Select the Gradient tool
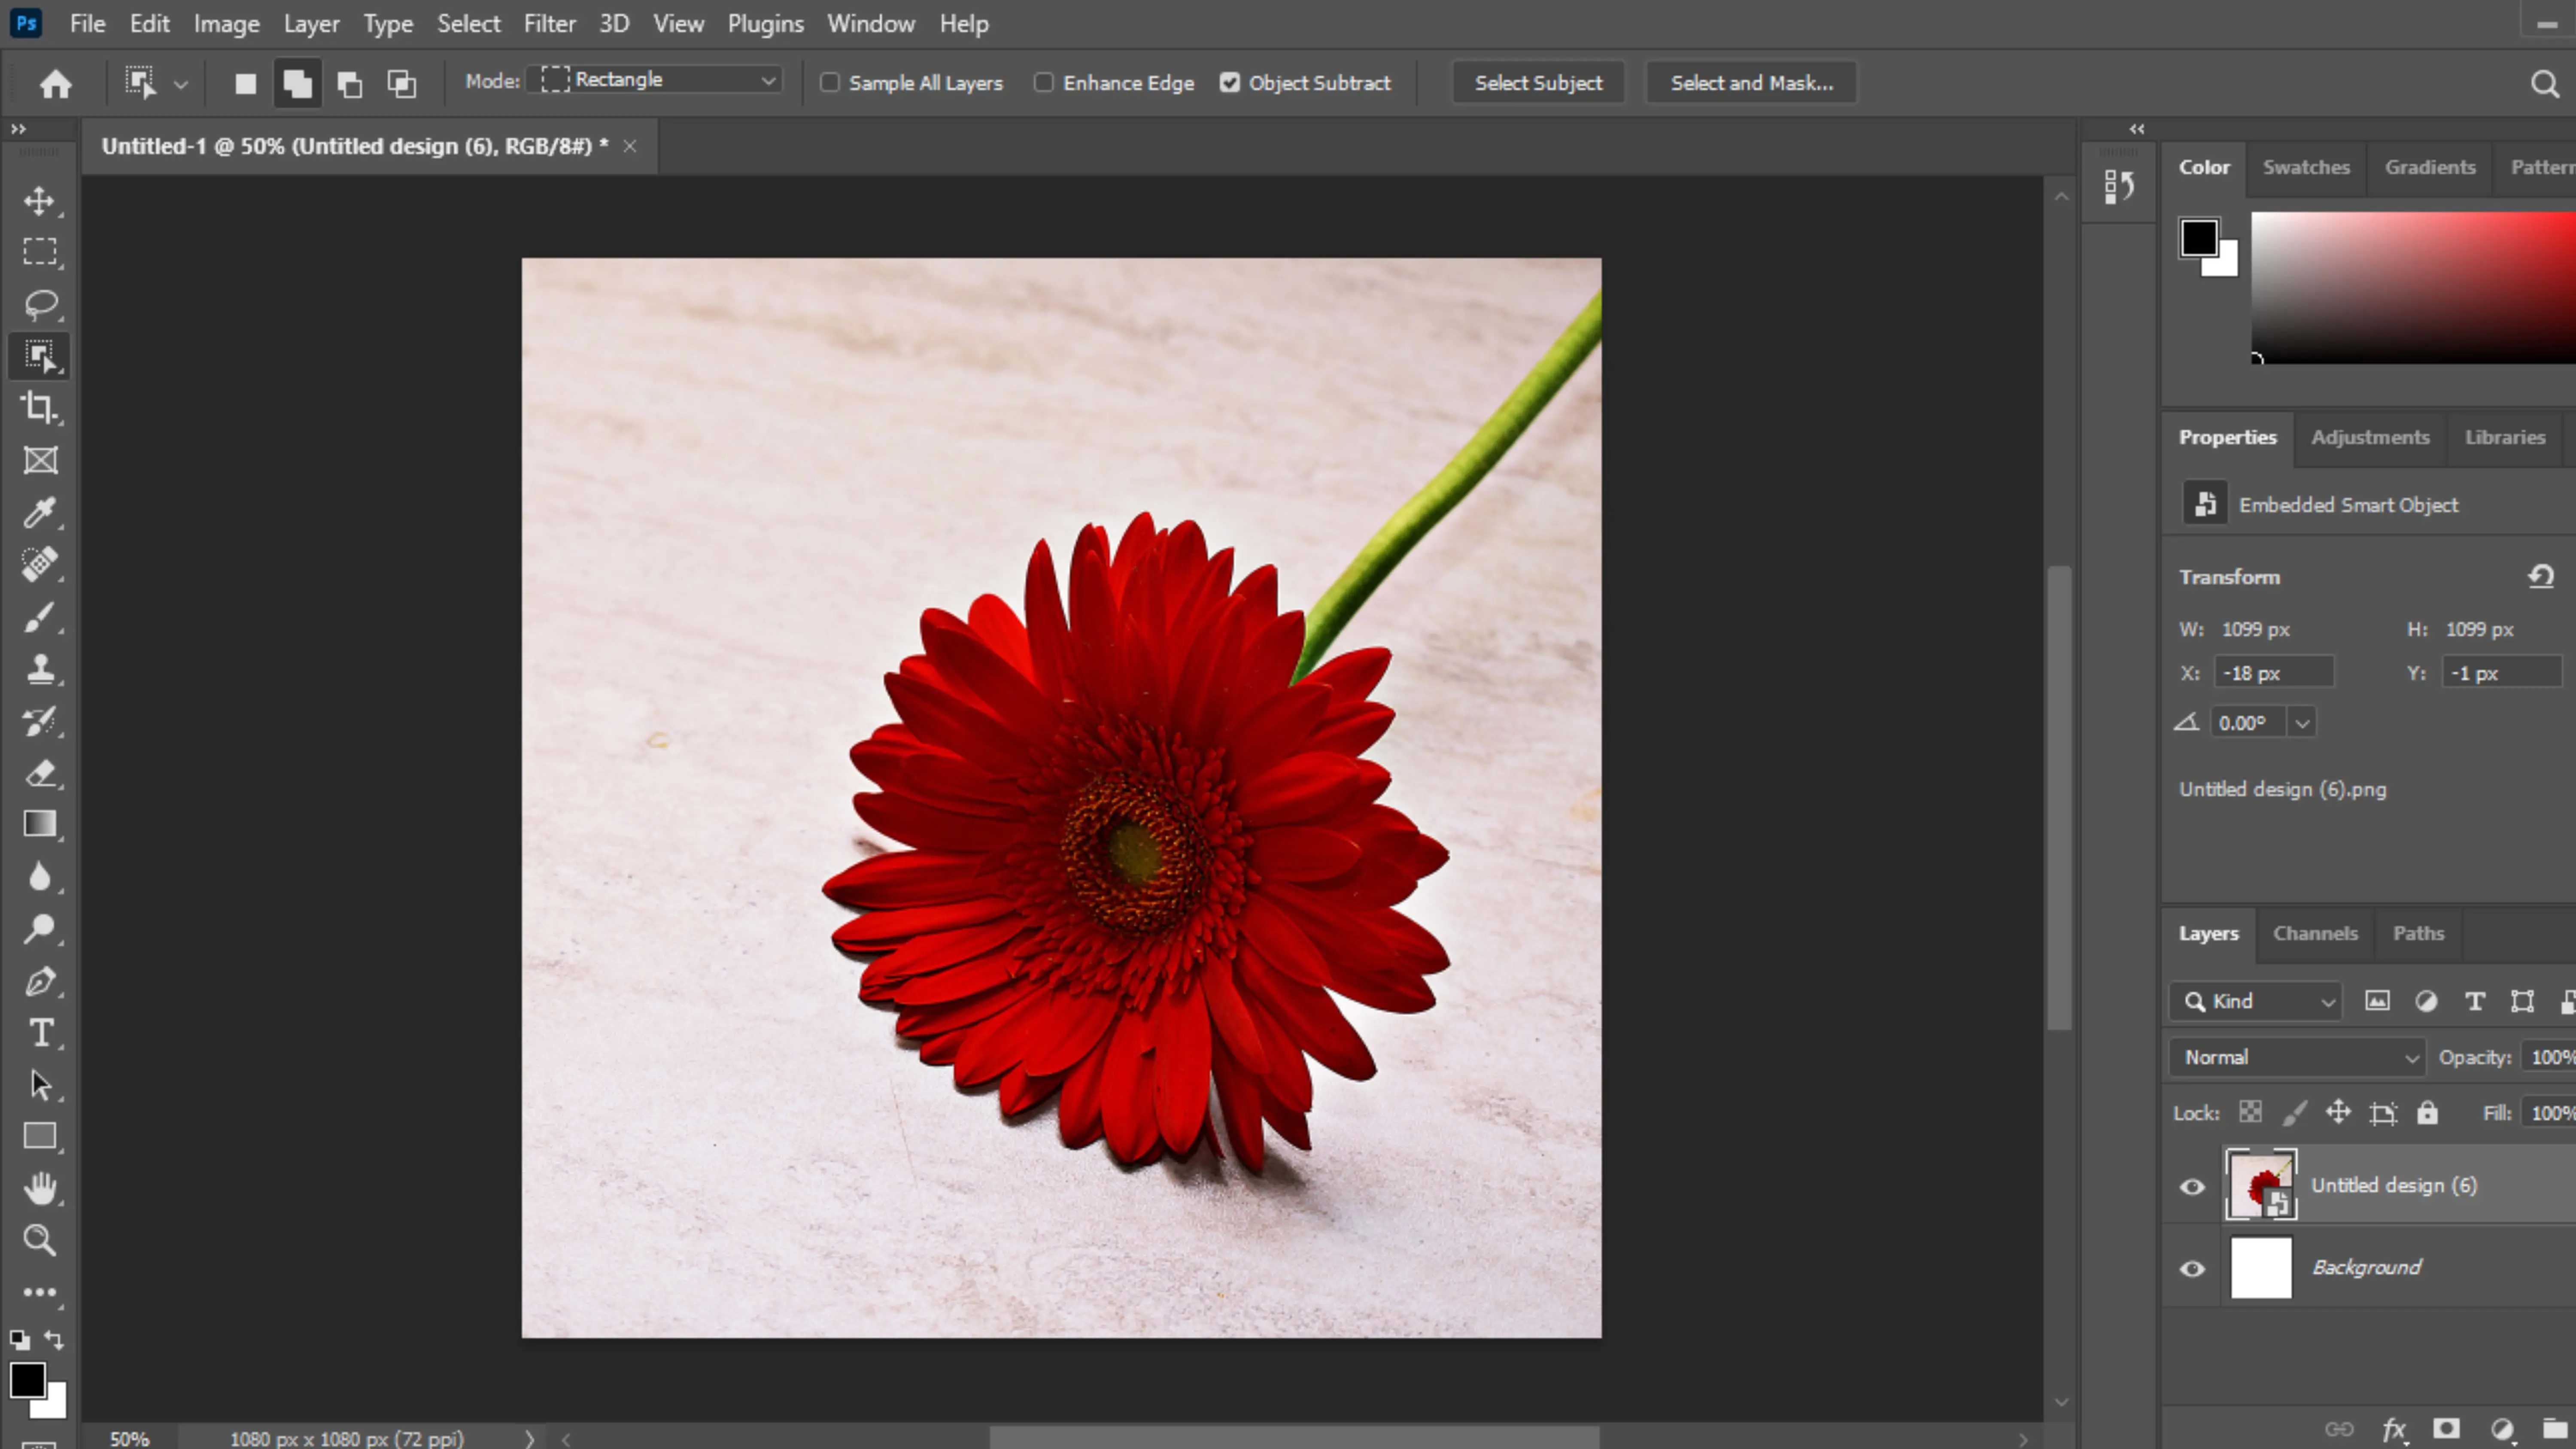The image size is (2576, 1449). (x=40, y=824)
